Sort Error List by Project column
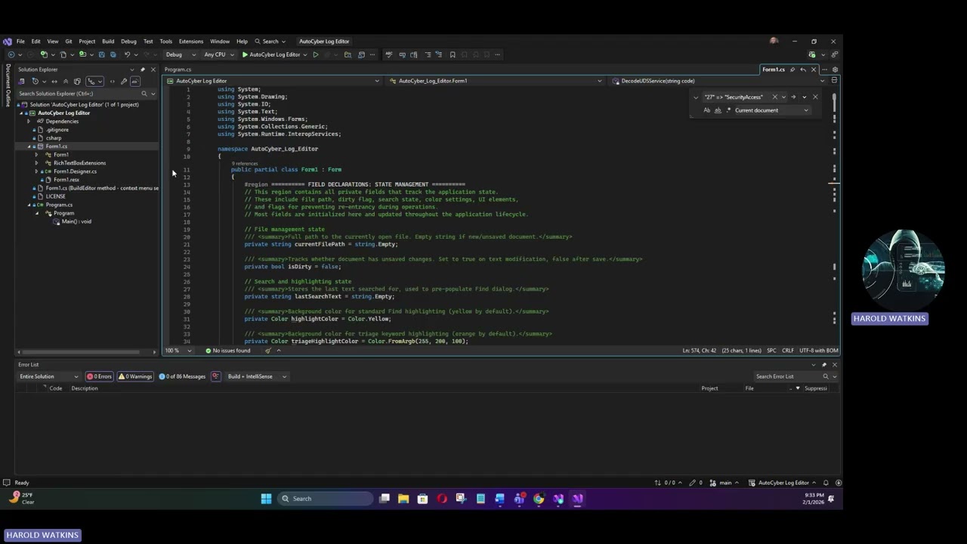 [709, 388]
